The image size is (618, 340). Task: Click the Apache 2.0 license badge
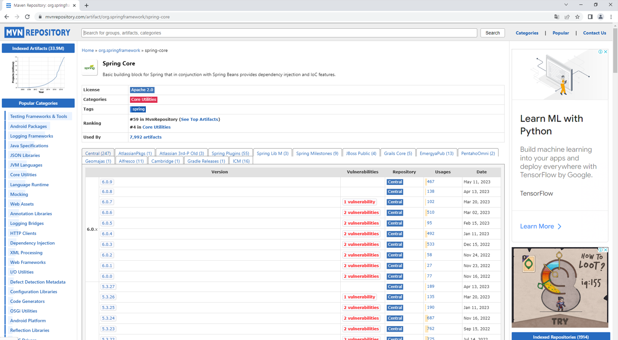point(142,90)
